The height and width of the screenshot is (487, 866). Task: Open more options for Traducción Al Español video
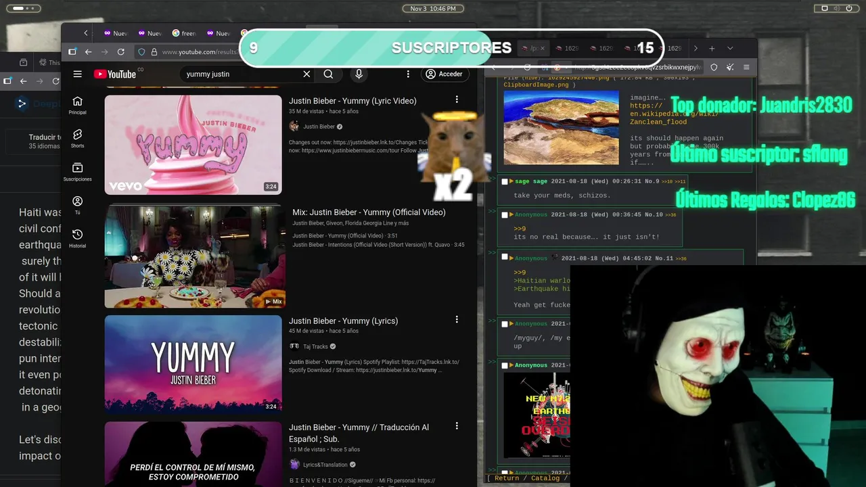click(x=457, y=426)
